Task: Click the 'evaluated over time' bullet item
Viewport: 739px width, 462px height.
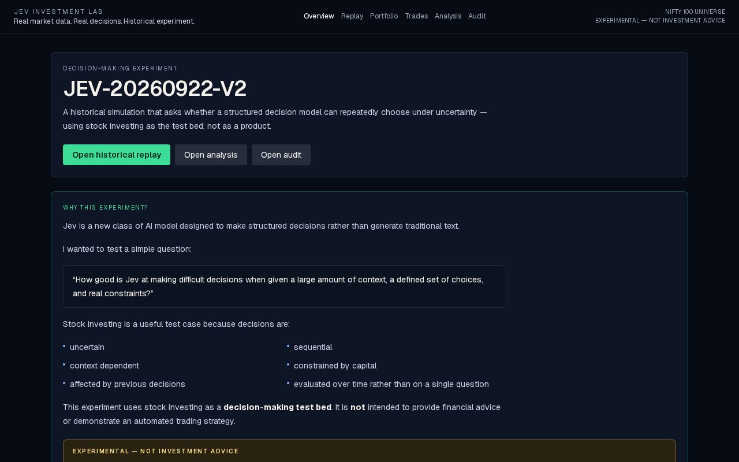Action: pos(391,384)
